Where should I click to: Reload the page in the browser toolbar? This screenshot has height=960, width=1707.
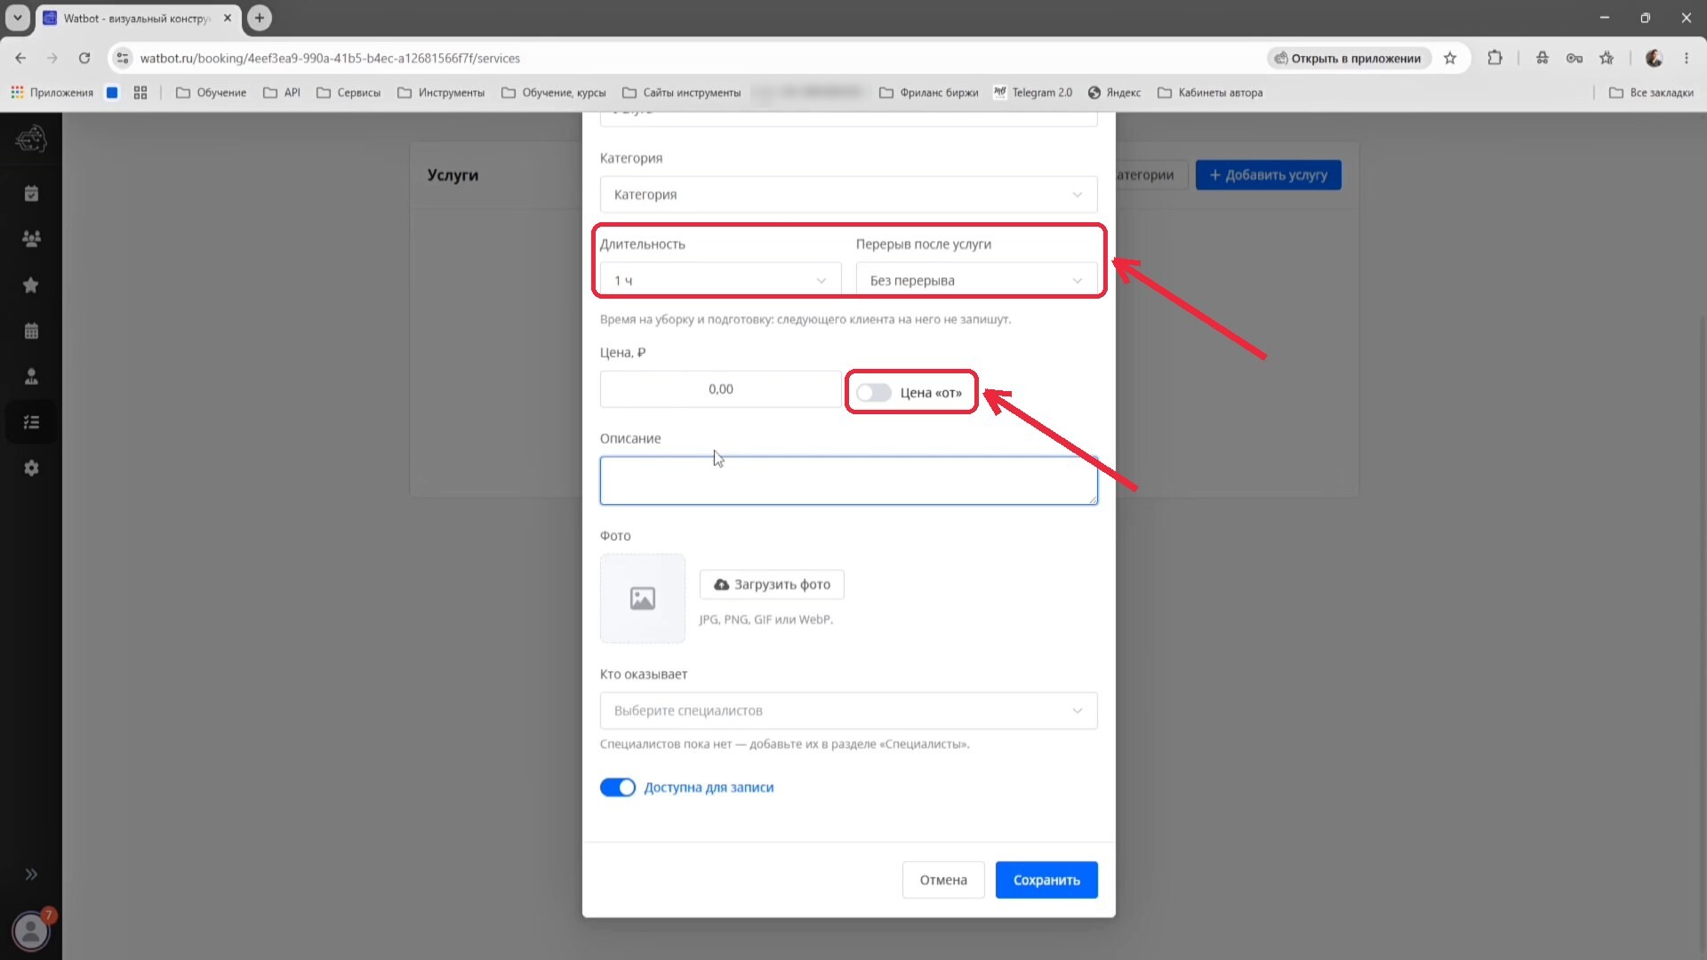(x=84, y=59)
